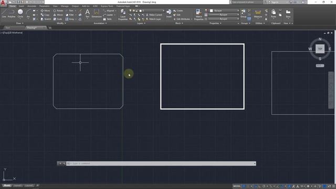The height and width of the screenshot is (189, 336).
Task: Toggle grid display in status bar
Action: [244, 186]
